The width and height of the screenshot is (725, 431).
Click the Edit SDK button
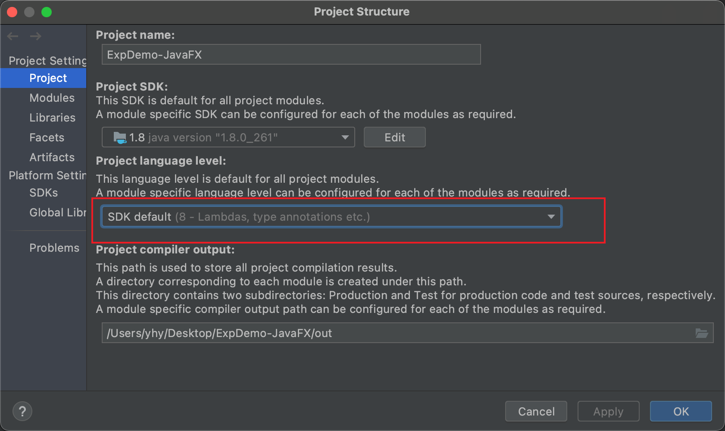[x=394, y=137]
